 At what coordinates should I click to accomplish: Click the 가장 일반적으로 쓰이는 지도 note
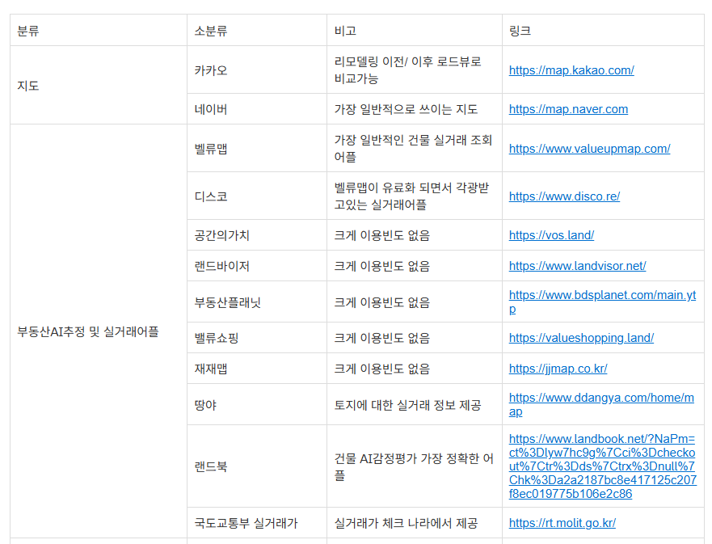point(406,109)
